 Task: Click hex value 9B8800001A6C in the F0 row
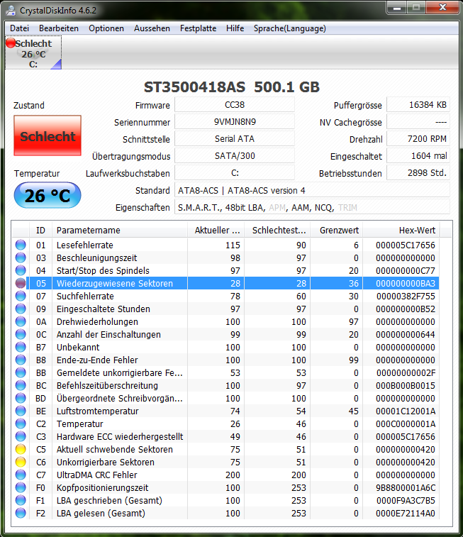coord(406,488)
